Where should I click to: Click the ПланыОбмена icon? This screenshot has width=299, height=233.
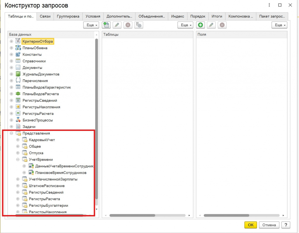click(18, 48)
